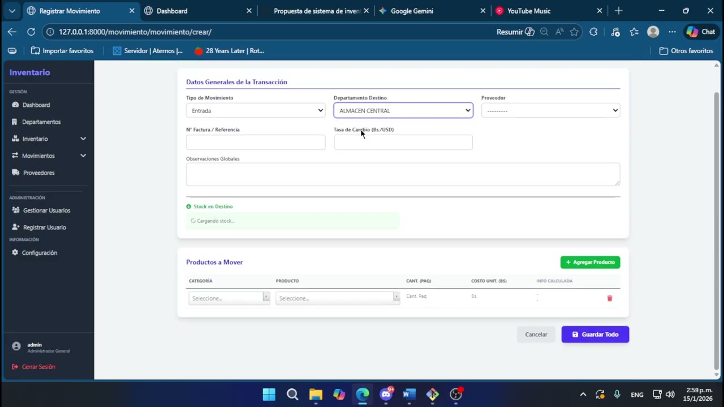The height and width of the screenshot is (407, 724).
Task: Show hidden system tray icons
Action: tap(583, 395)
